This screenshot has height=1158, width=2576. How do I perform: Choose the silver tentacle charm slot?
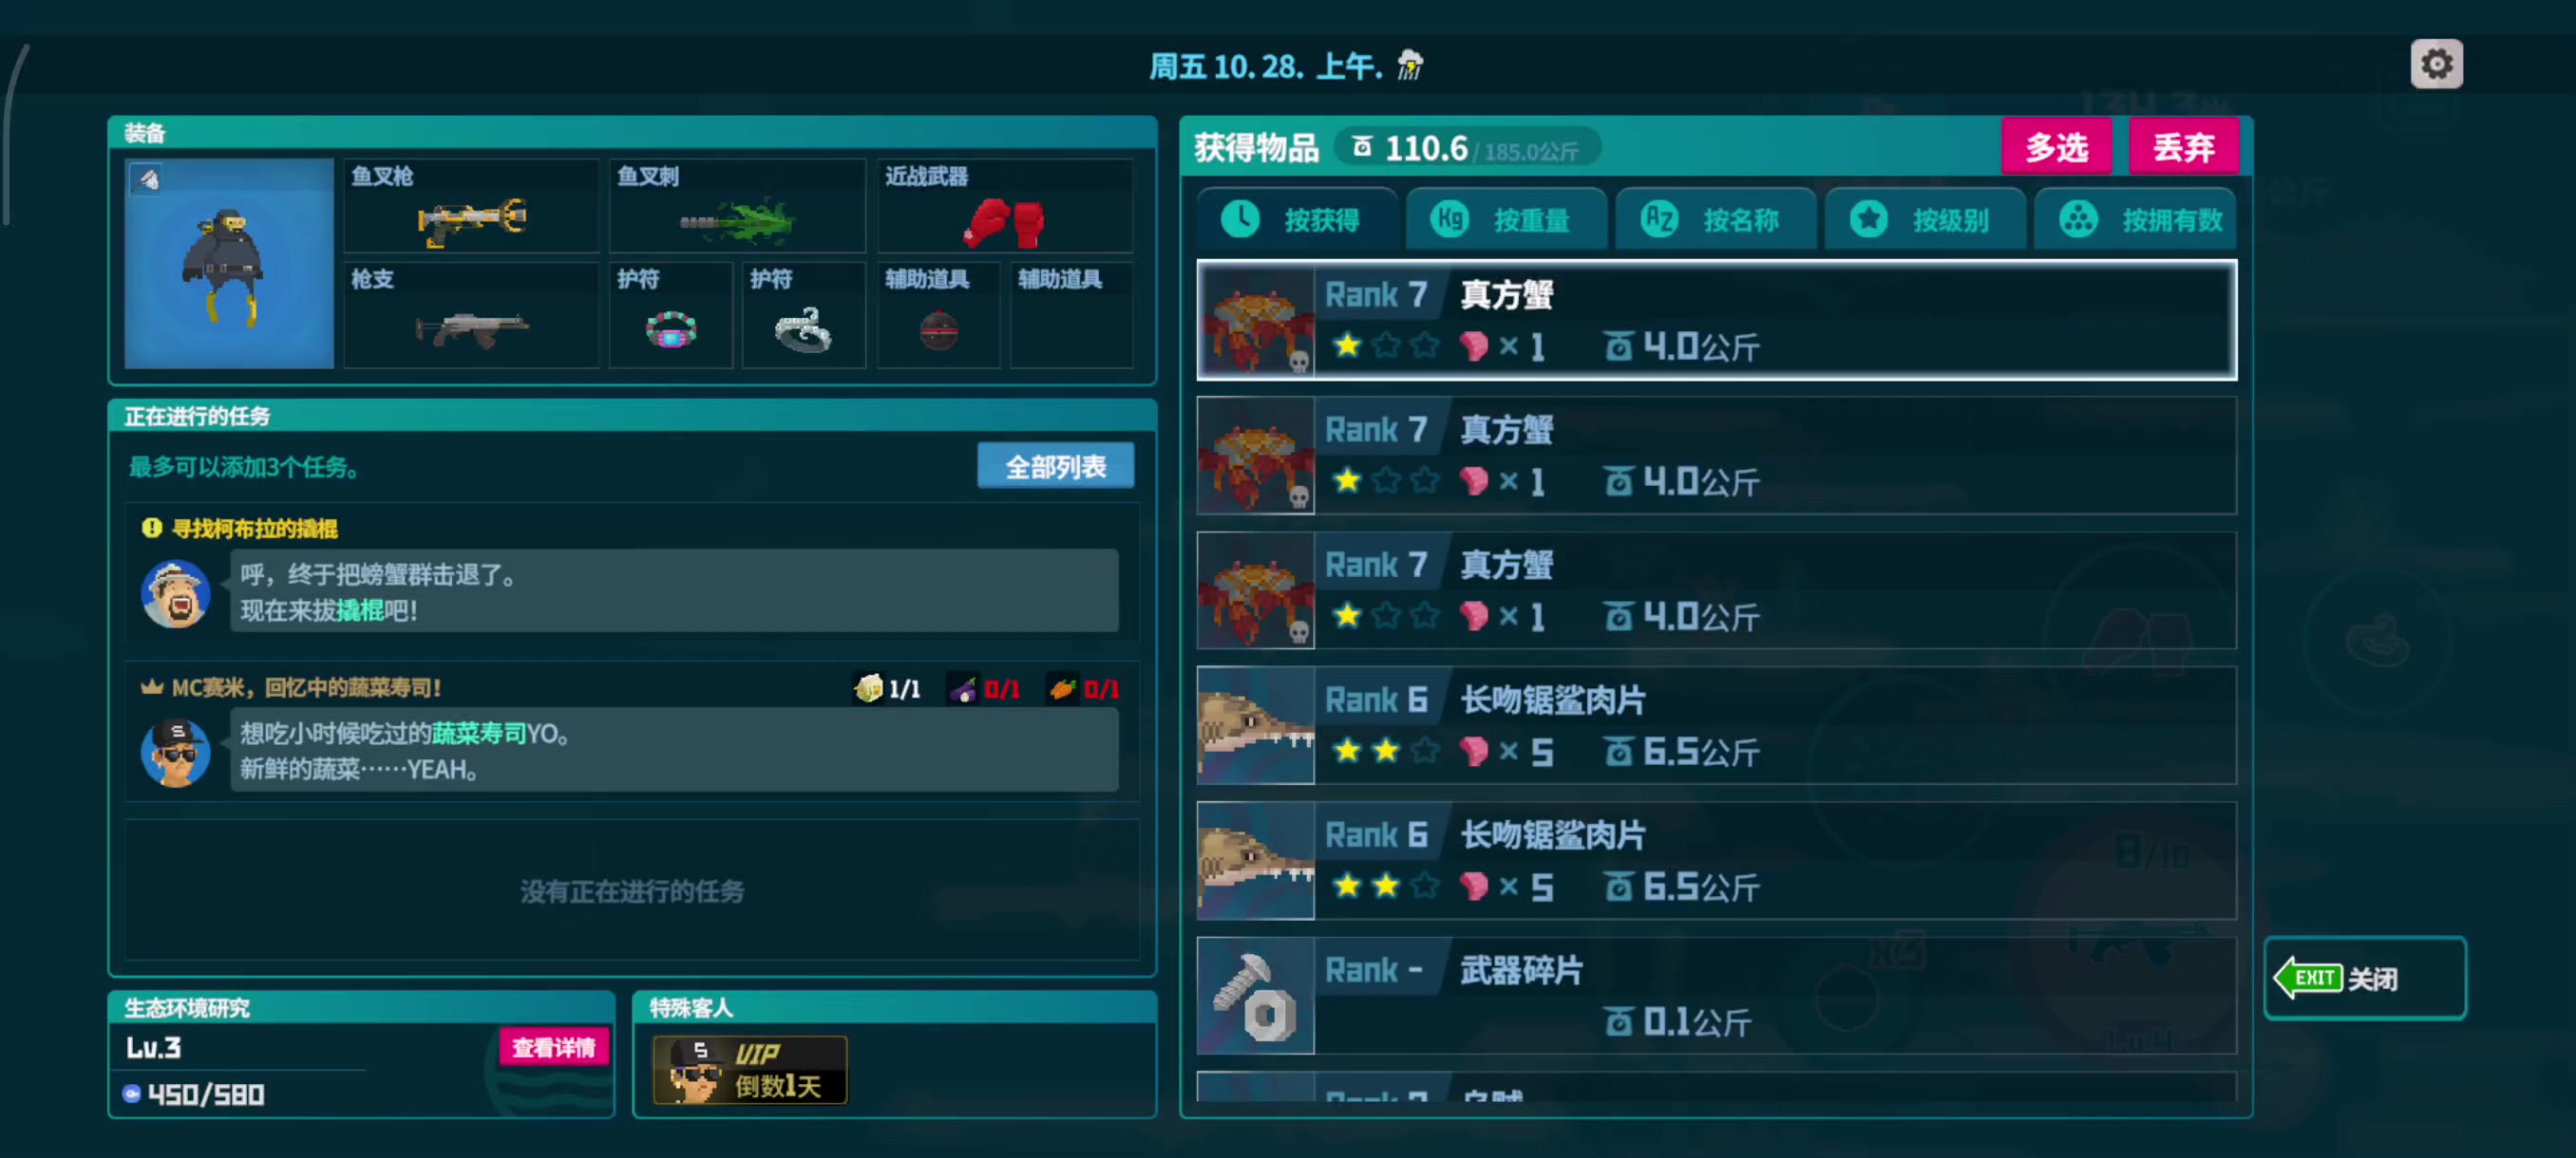804,316
